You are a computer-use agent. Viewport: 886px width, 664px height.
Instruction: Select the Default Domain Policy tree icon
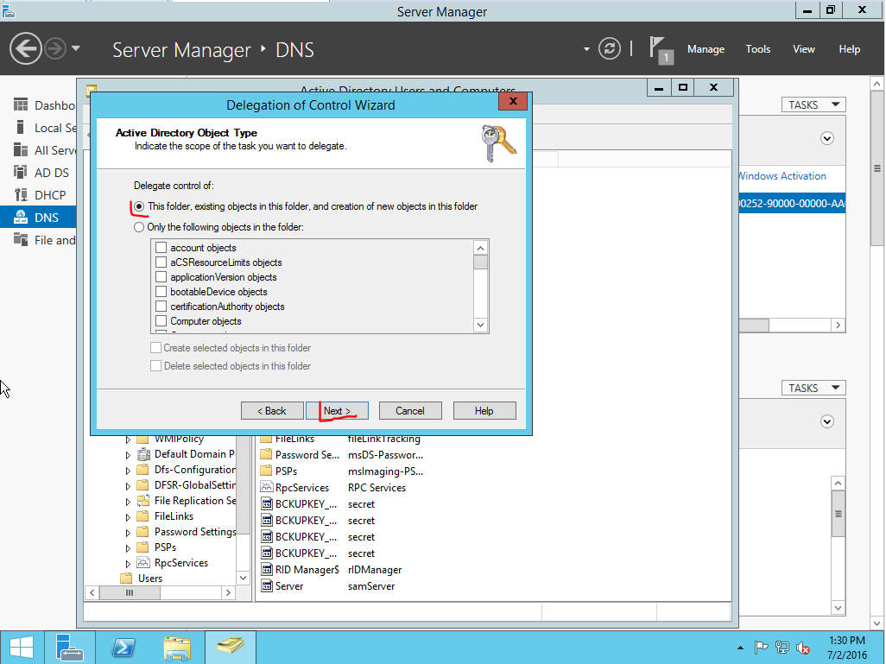[x=144, y=454]
